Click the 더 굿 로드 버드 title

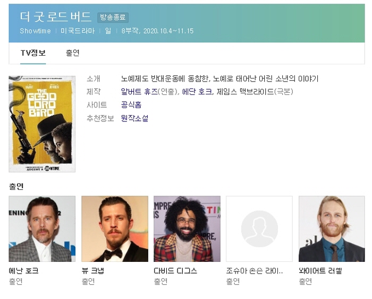55,16
